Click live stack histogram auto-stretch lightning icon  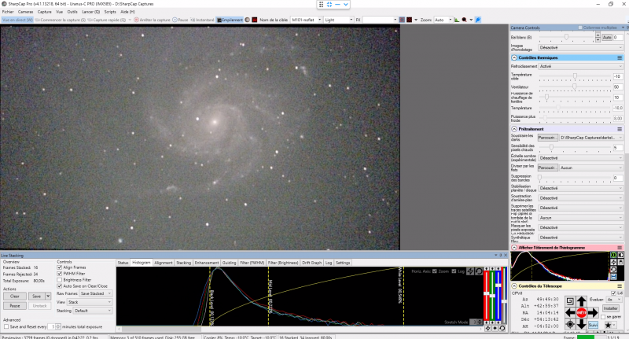(x=470, y=271)
